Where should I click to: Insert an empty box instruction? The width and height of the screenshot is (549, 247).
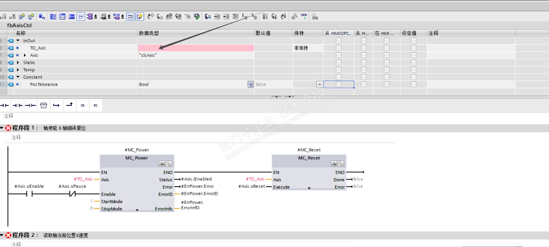(x=44, y=105)
